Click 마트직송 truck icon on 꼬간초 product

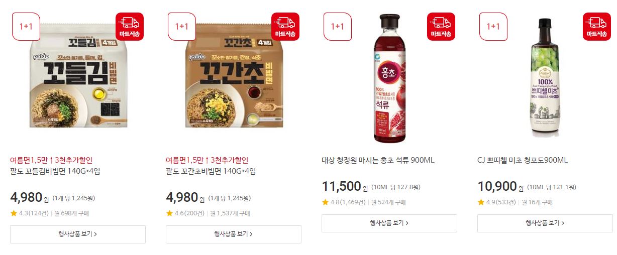click(x=285, y=27)
